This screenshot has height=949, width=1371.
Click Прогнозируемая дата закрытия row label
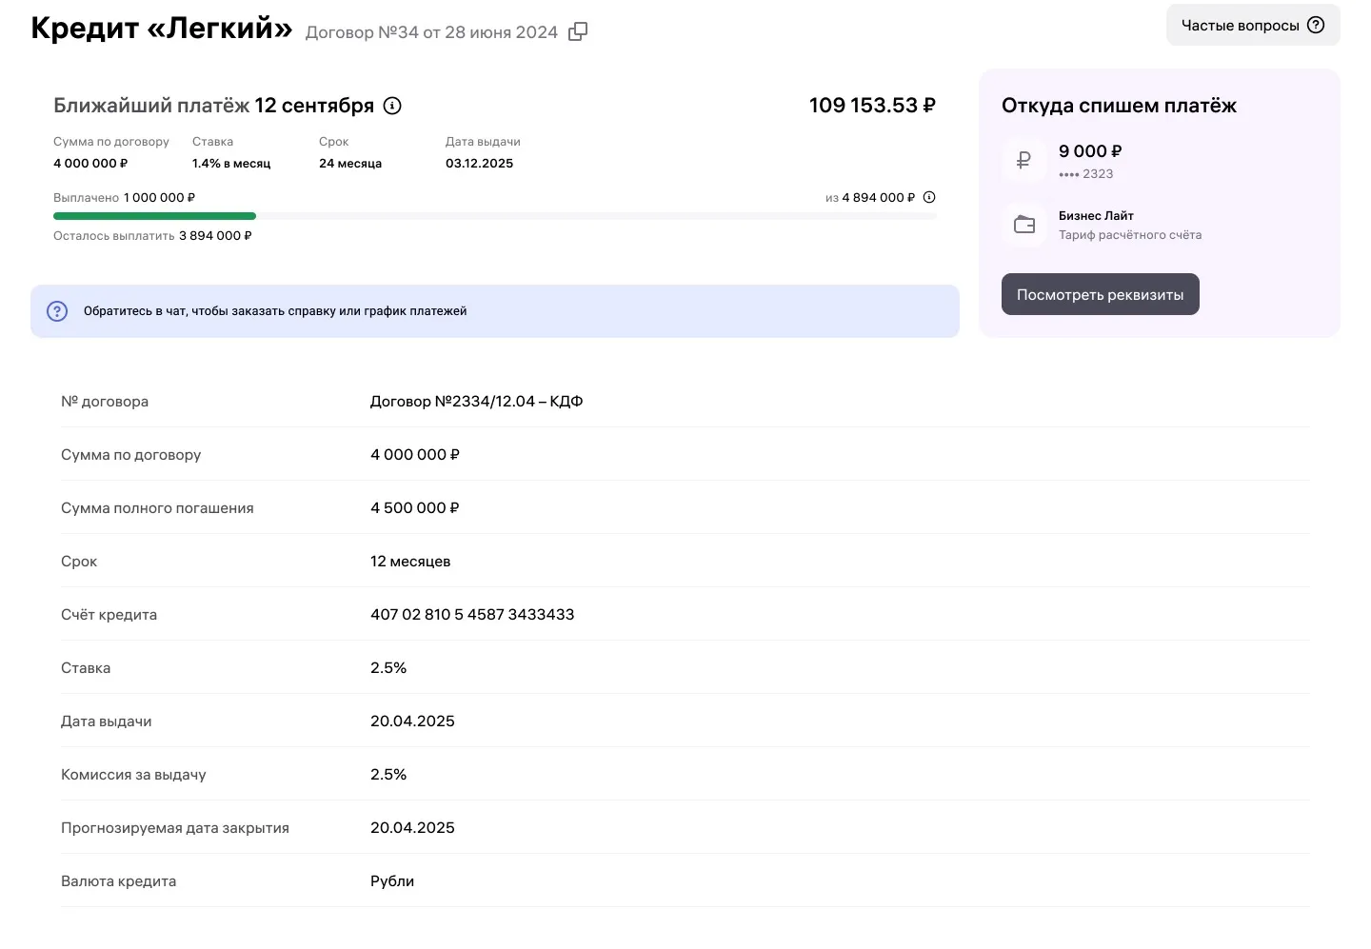(x=175, y=828)
